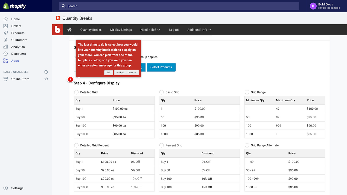Go to Analytics in the sidebar

18,47
